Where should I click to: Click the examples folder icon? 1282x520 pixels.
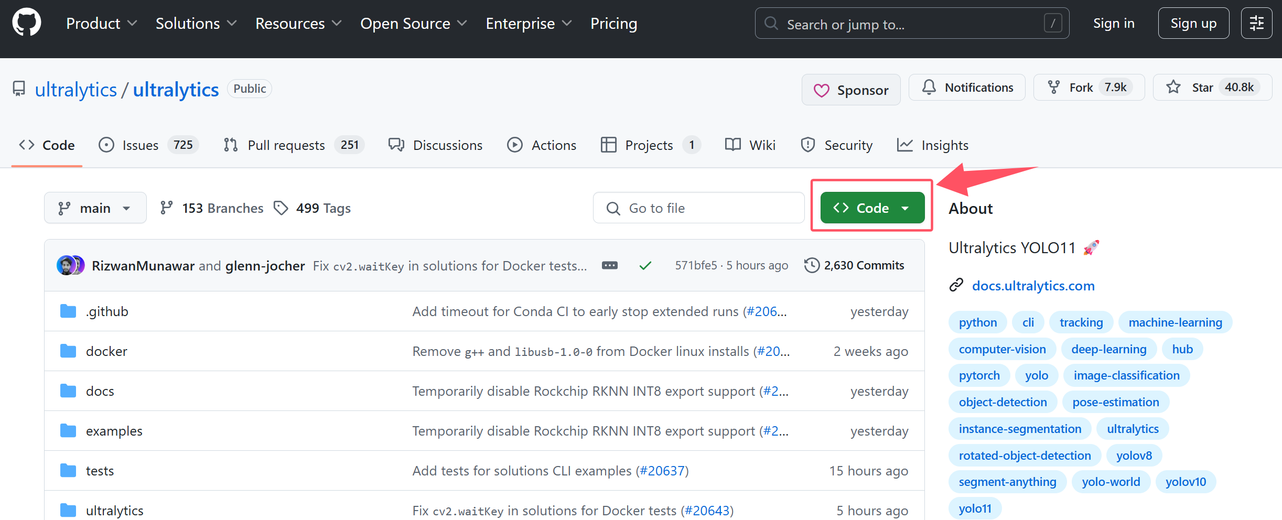click(68, 431)
